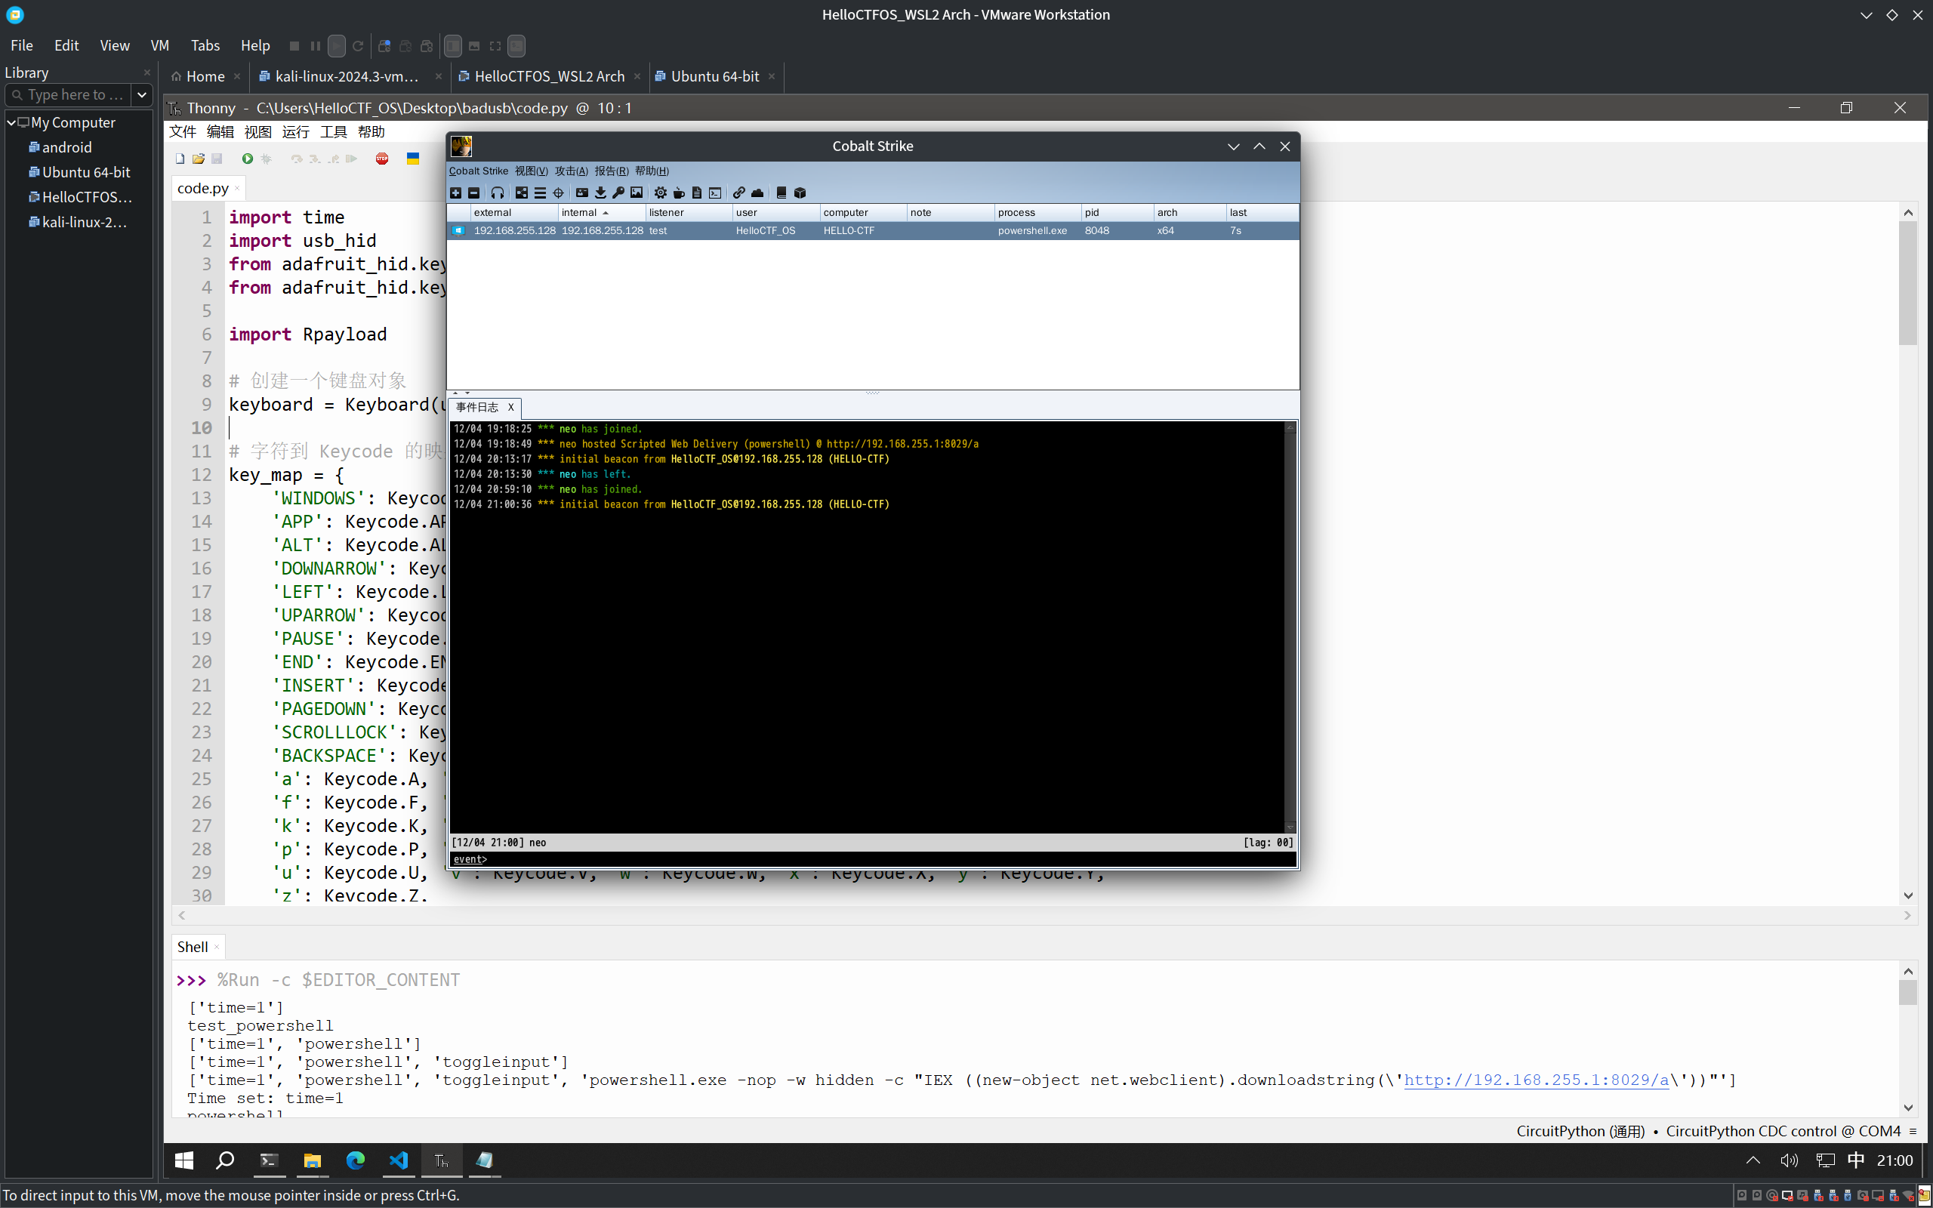The height and width of the screenshot is (1208, 1933).
Task: Expand Windows system tray hidden icons
Action: pos(1753,1161)
